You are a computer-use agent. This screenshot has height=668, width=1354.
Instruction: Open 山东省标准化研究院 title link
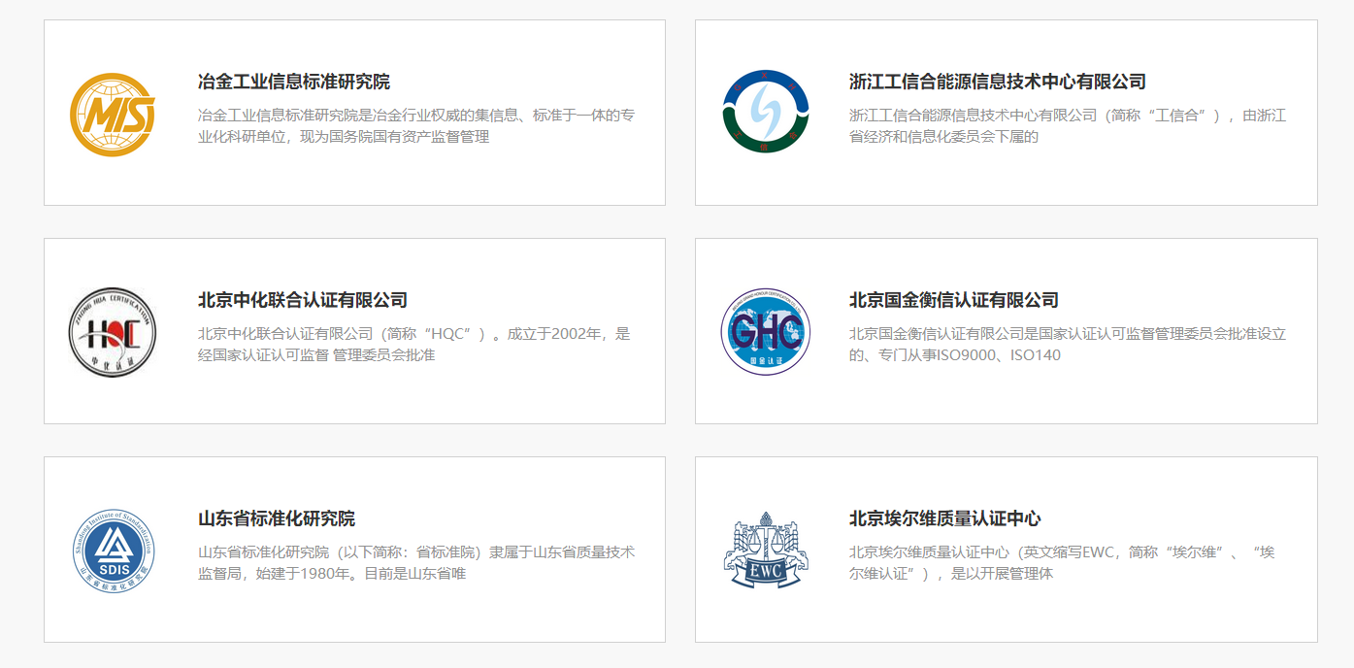(277, 518)
